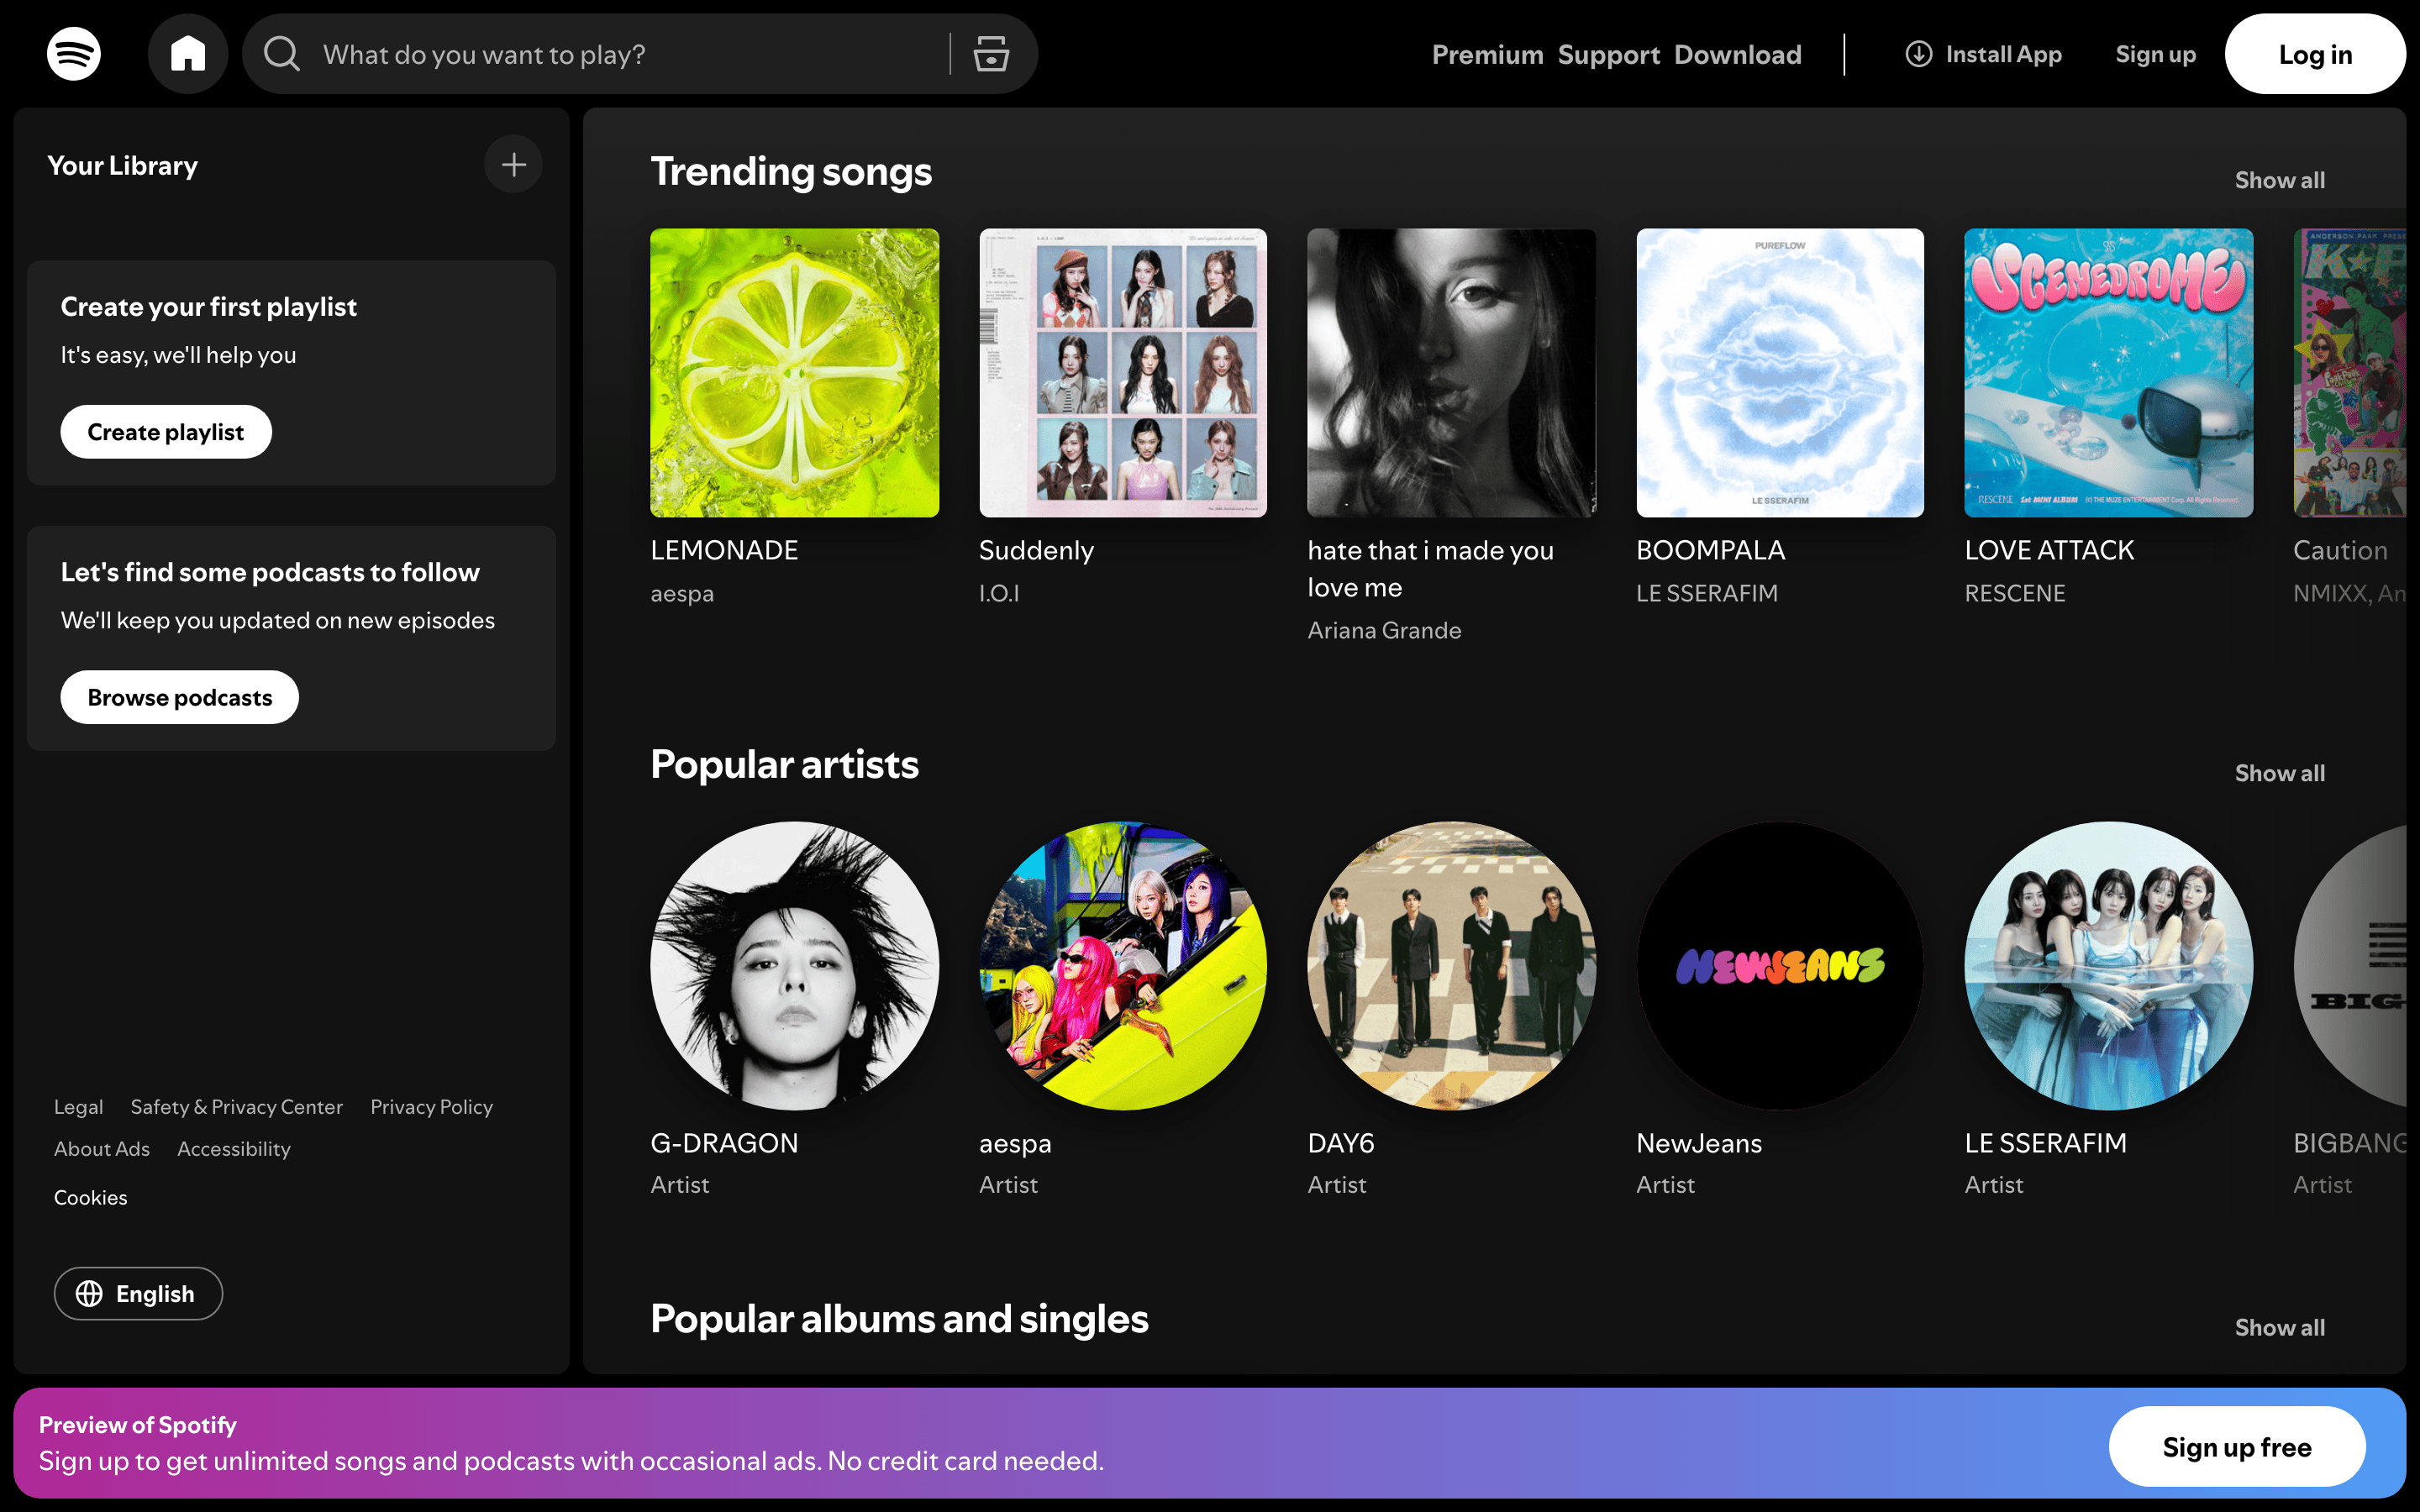Viewport: 2420px width, 1512px height.
Task: Click the G-DRAGON artist name text
Action: 724,1143
